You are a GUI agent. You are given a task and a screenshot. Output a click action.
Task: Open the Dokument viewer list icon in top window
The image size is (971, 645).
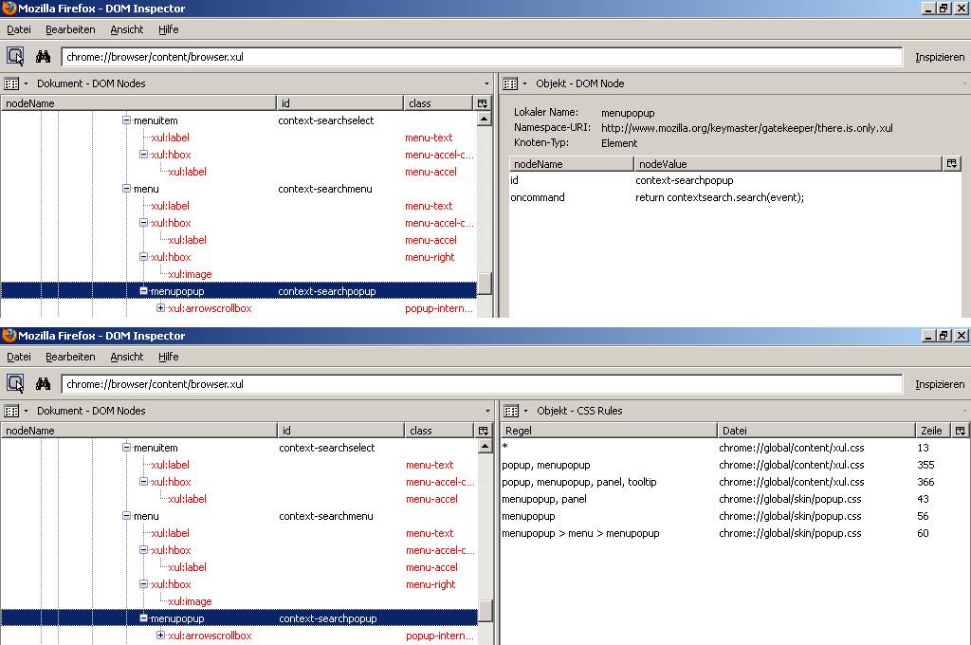pos(11,83)
